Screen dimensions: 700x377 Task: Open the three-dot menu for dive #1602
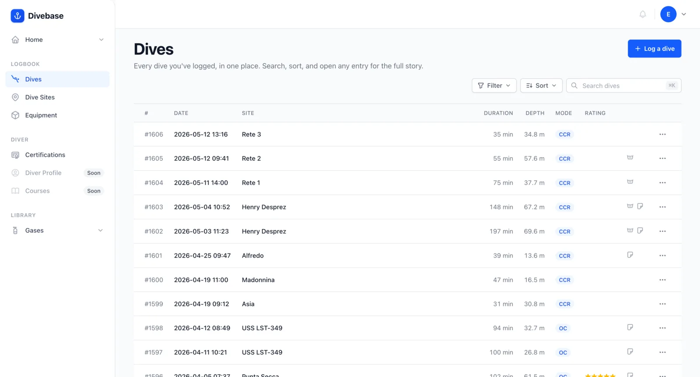662,232
